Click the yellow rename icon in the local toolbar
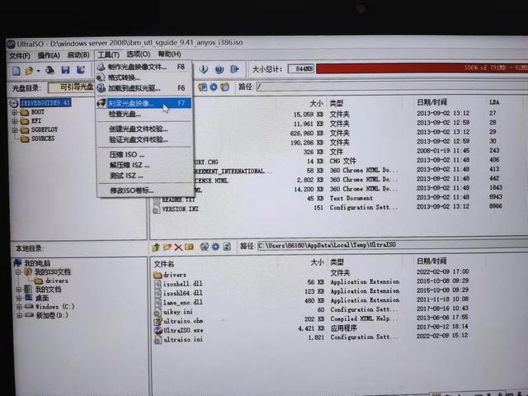Viewport: 528px width, 396px height. pyautogui.click(x=189, y=247)
